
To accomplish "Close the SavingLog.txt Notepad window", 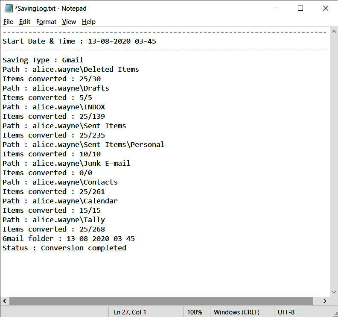I will pos(325,8).
